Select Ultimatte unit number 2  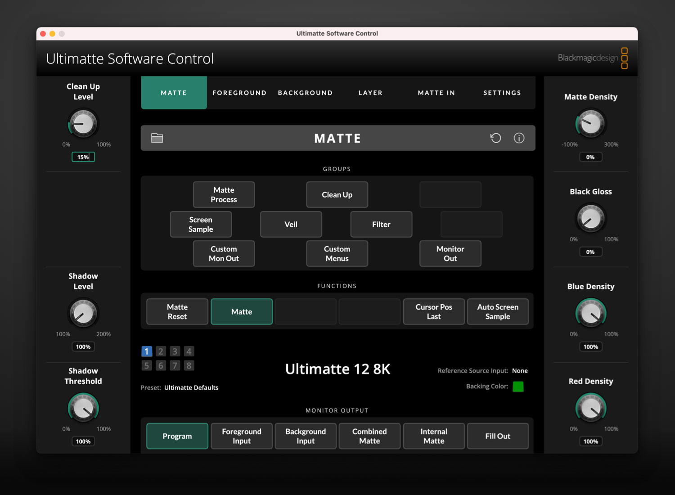(161, 351)
